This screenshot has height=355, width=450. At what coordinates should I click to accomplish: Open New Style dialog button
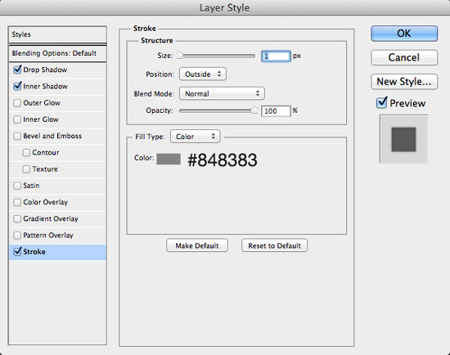[404, 82]
